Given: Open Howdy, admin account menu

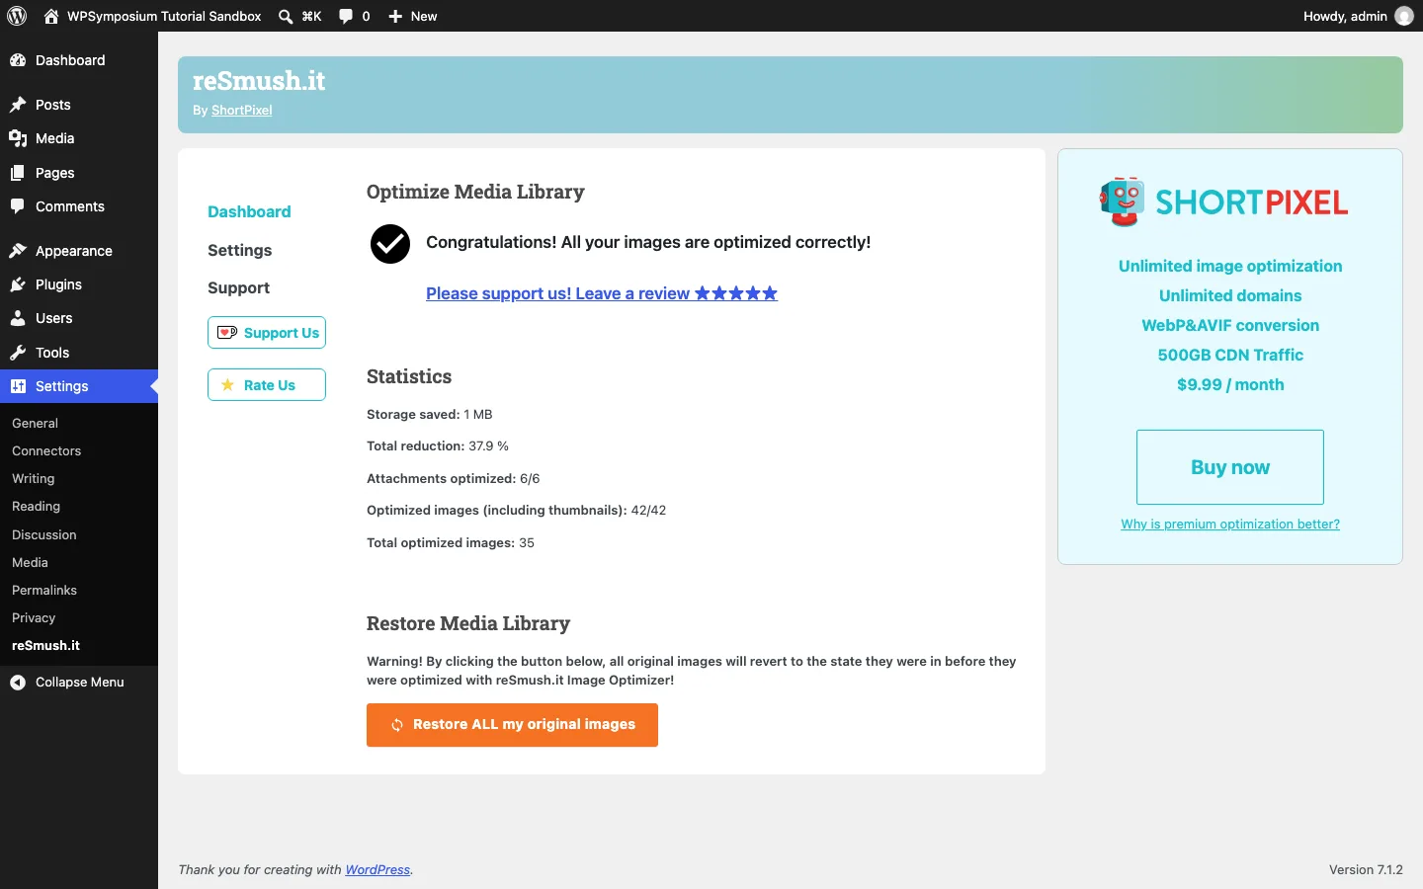Looking at the screenshot, I should click(1358, 16).
